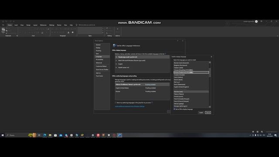Close the Install a display language dialog

211,57
